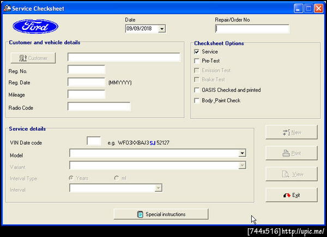Open the Interval dropdown
Screen dimensions: 327x237
(158, 188)
